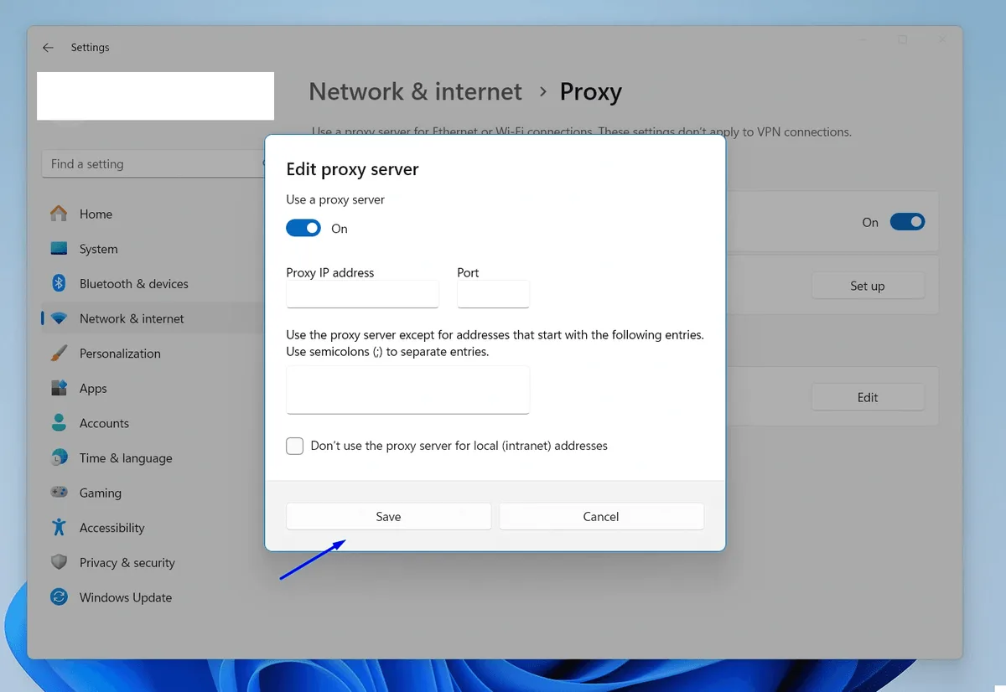
Task: Click the Proxy page title
Action: coord(591,91)
